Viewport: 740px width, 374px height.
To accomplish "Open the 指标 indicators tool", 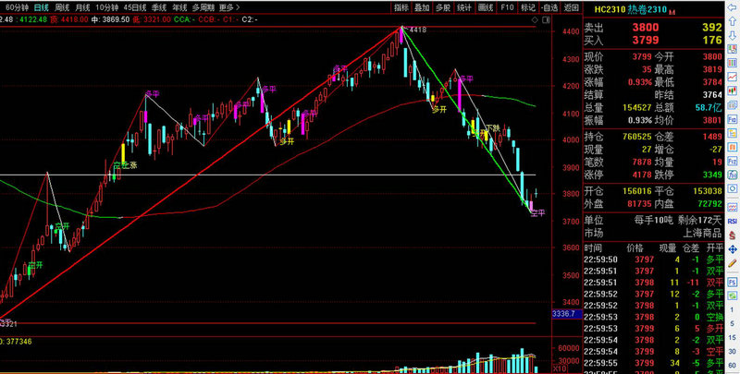I will tap(401, 7).
